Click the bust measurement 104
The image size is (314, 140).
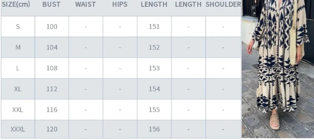tap(52, 48)
